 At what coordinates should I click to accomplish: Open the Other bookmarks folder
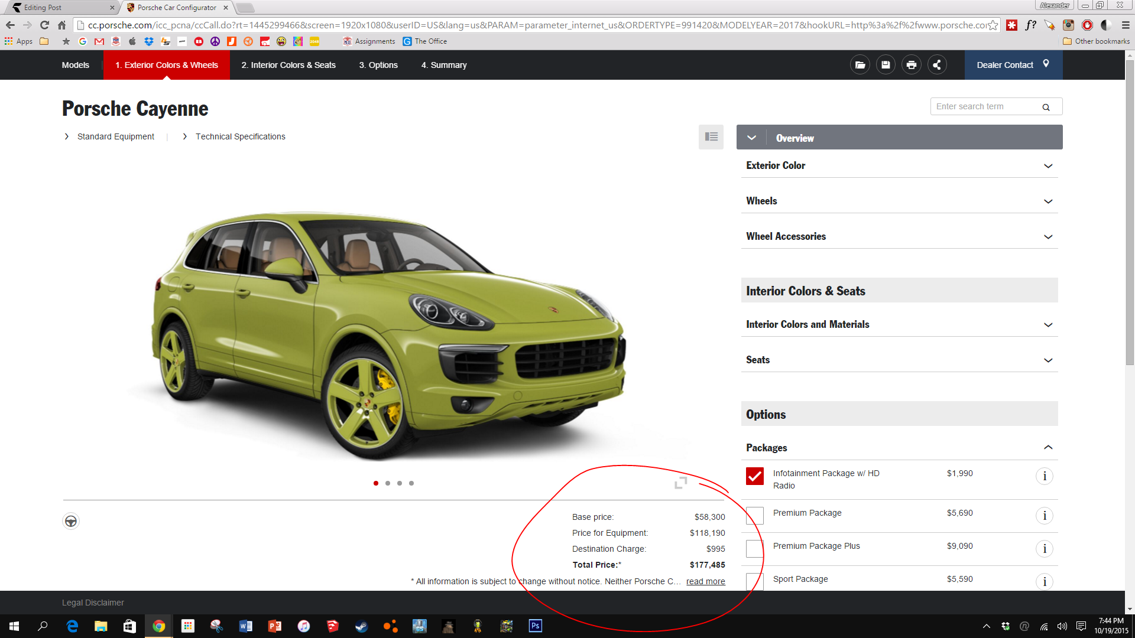pyautogui.click(x=1097, y=41)
